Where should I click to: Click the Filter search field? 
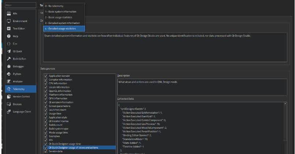coord(21,5)
